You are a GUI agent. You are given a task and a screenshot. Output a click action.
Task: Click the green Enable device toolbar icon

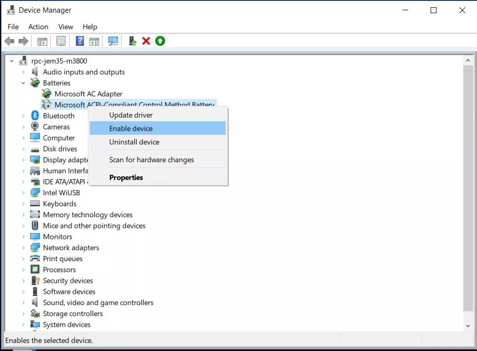coord(160,41)
